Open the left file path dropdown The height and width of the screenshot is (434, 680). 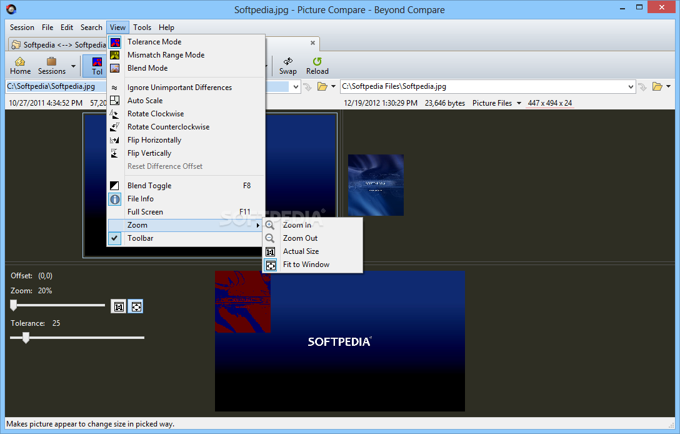296,87
